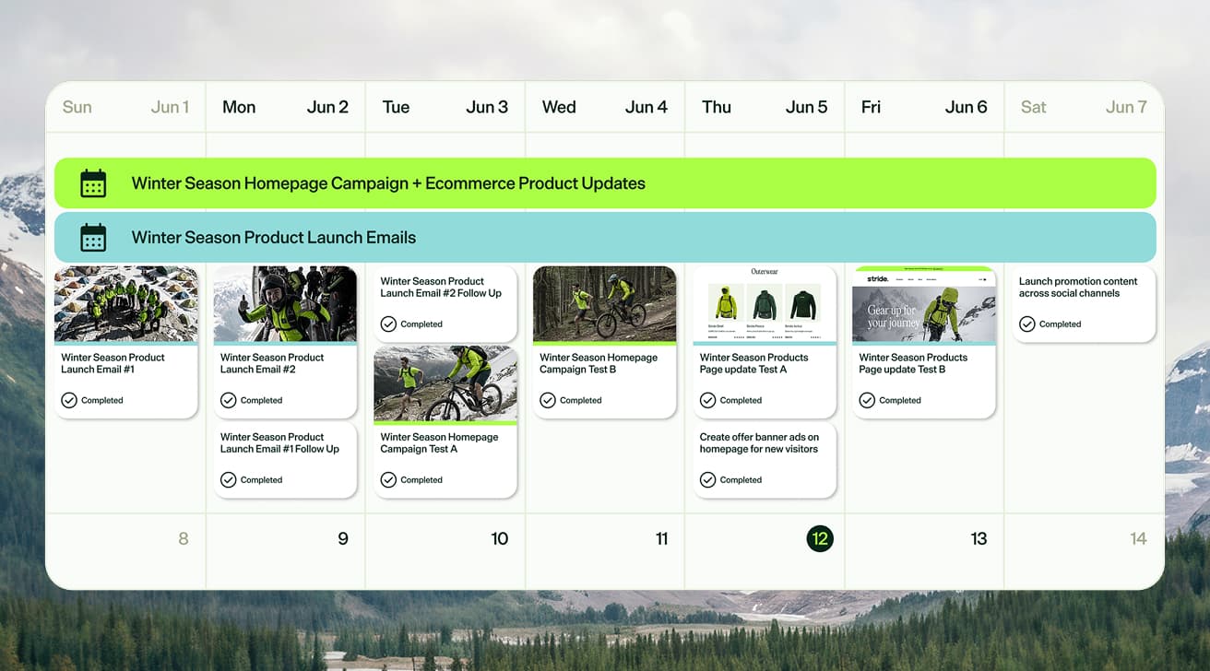Open 'Winter Season Homepage Campaign Test A' title
This screenshot has width=1210, height=671.
point(439,443)
